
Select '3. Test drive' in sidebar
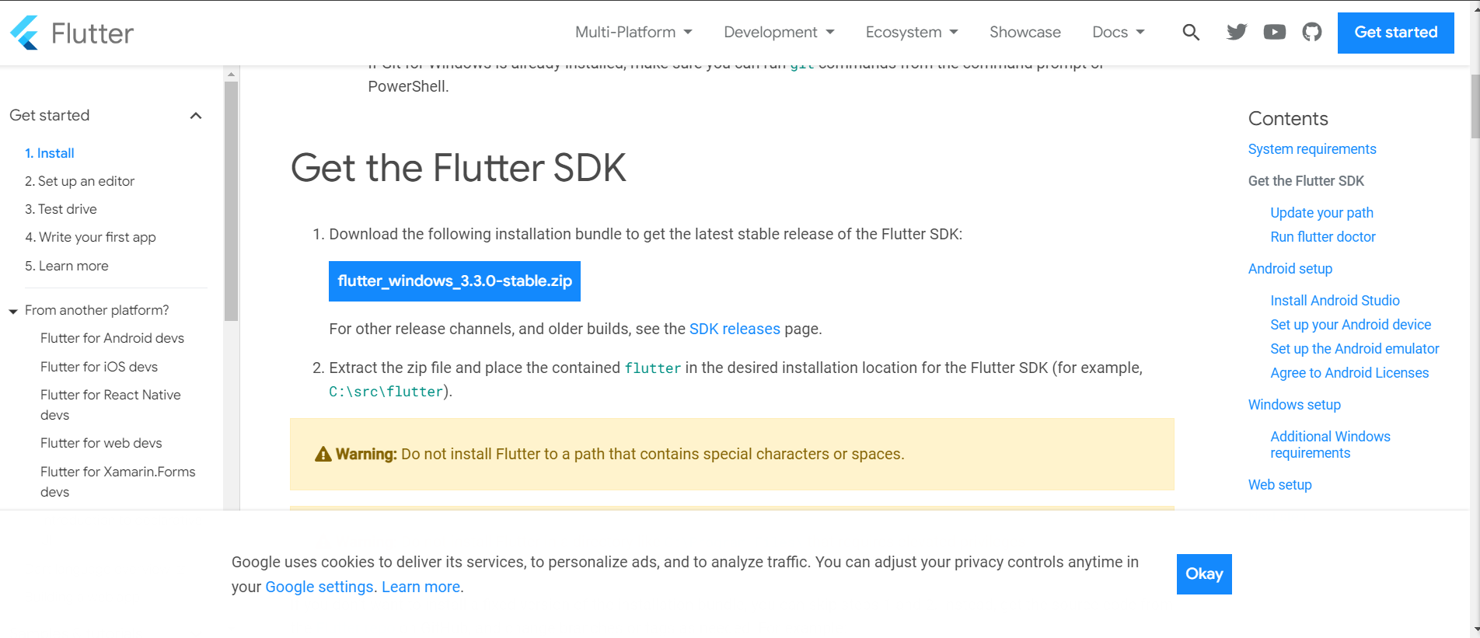61,209
